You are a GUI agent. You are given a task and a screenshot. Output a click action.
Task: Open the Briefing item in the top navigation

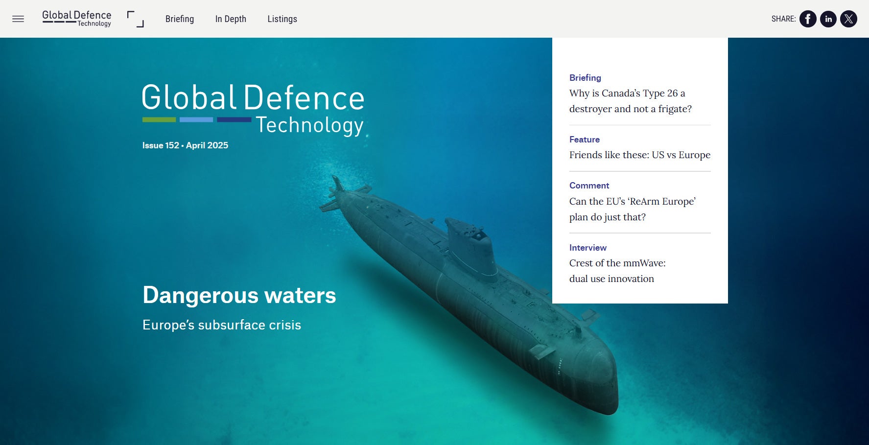click(x=180, y=19)
